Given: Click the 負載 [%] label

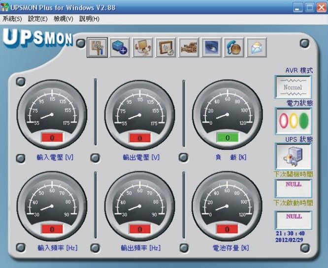Looking at the screenshot, I should pyautogui.click(x=230, y=157).
